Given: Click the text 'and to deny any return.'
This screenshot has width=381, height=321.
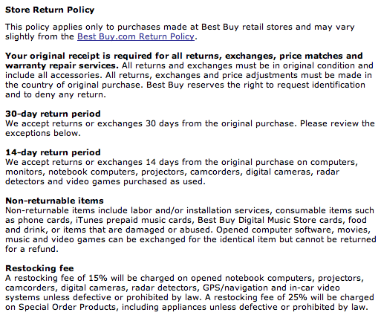Looking at the screenshot, I should point(56,94).
